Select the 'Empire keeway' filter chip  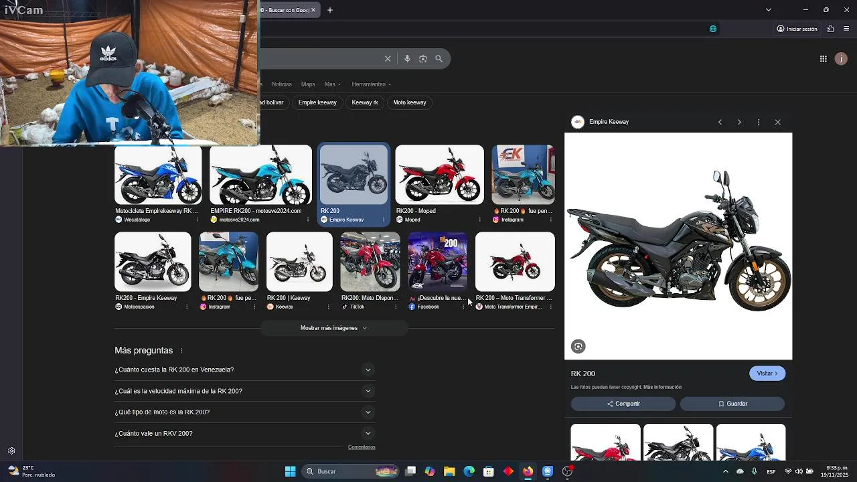click(x=317, y=102)
